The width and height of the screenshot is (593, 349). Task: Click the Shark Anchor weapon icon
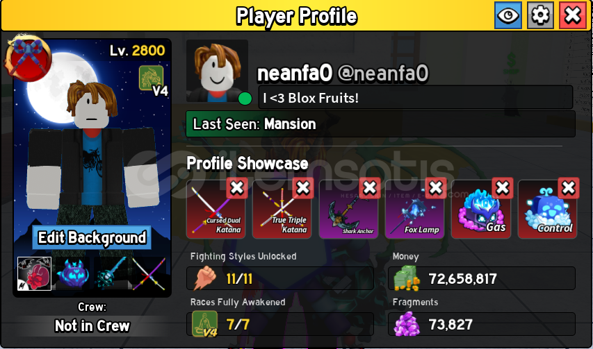[348, 210]
